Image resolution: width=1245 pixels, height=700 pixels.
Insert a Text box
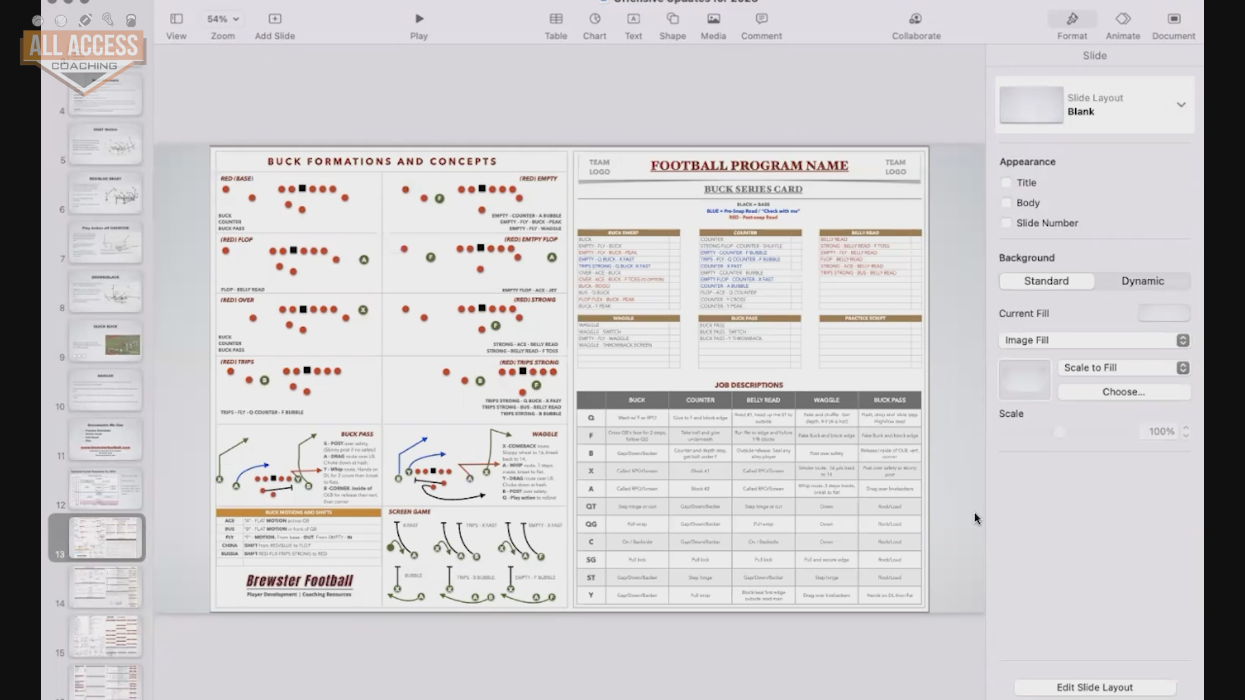(634, 27)
